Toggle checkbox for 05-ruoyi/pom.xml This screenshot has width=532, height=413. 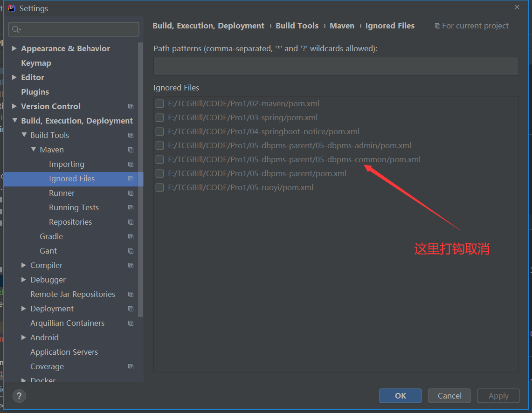[x=159, y=187]
